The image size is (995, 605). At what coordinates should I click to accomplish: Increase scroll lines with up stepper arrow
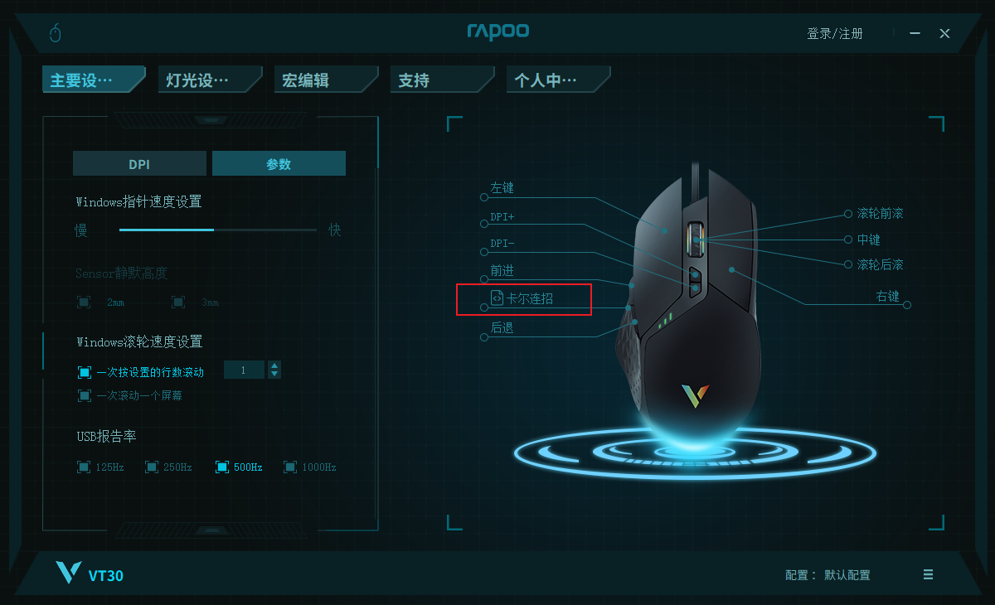coord(274,365)
